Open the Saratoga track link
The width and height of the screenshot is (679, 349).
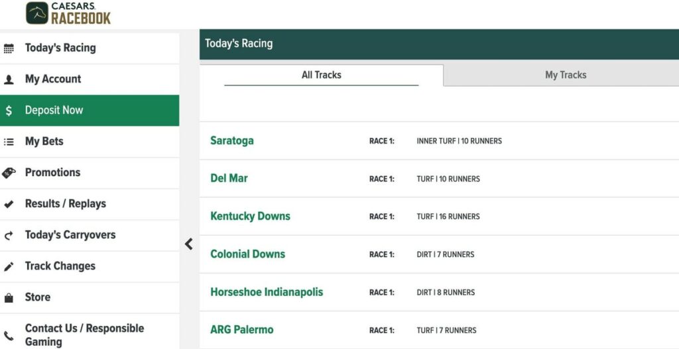pos(231,141)
